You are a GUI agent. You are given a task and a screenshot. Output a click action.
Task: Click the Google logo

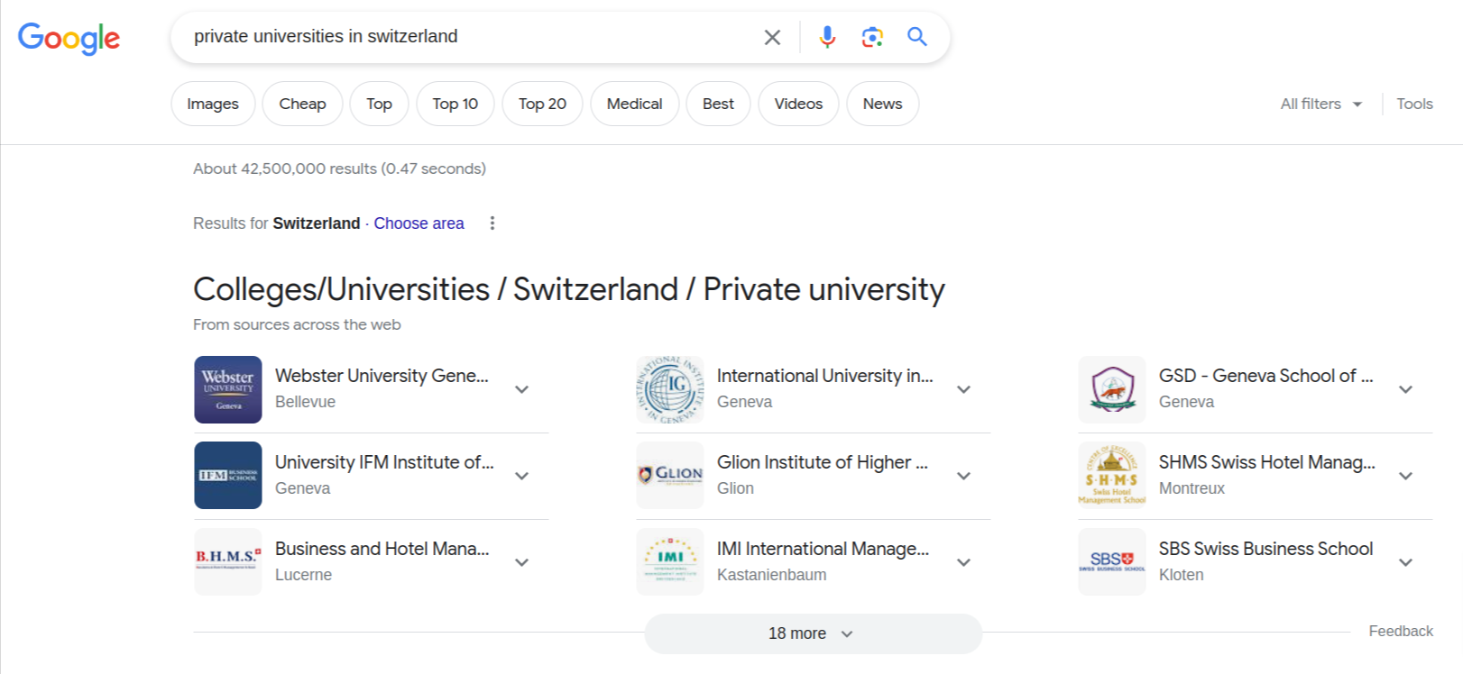69,38
